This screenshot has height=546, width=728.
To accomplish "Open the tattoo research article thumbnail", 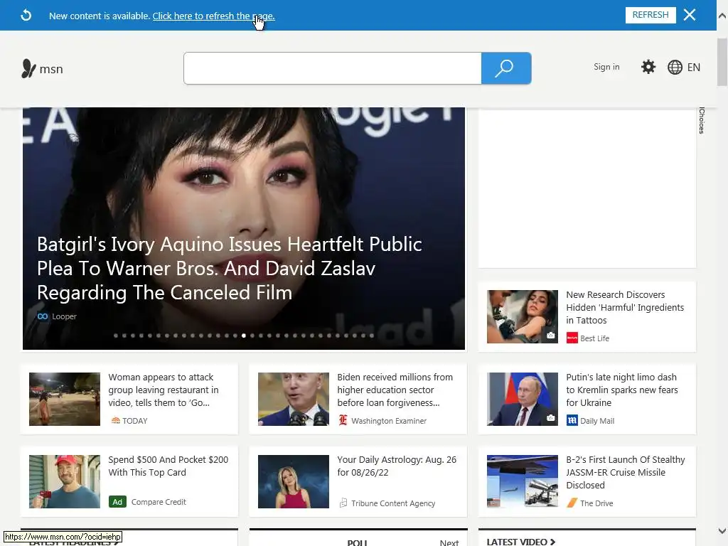I will pos(523,316).
